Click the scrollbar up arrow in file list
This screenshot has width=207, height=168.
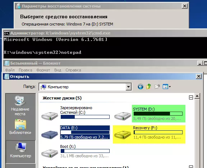(197, 96)
